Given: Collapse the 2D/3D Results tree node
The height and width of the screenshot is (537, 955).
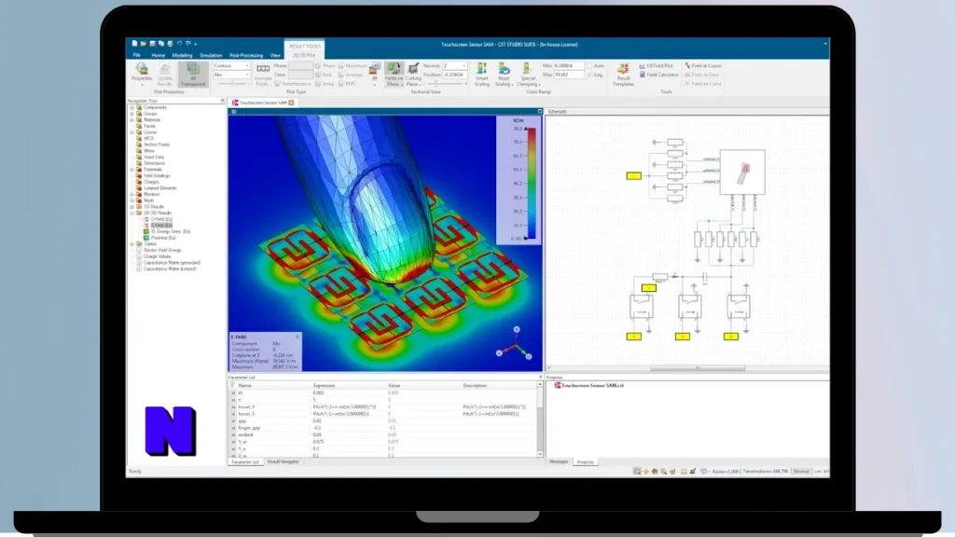Looking at the screenshot, I should point(131,213).
